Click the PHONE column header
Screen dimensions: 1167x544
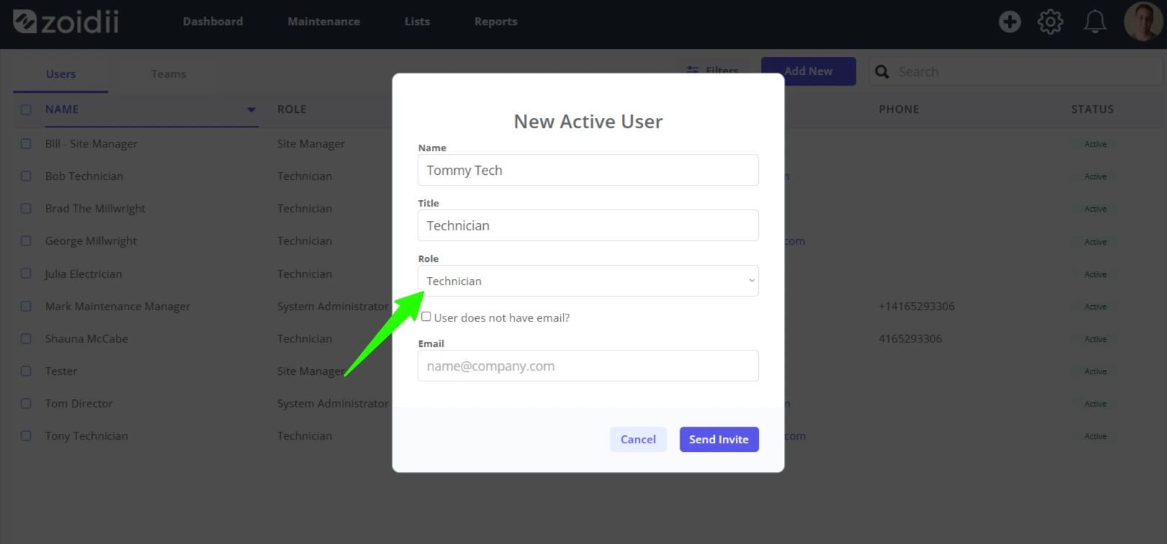click(898, 109)
